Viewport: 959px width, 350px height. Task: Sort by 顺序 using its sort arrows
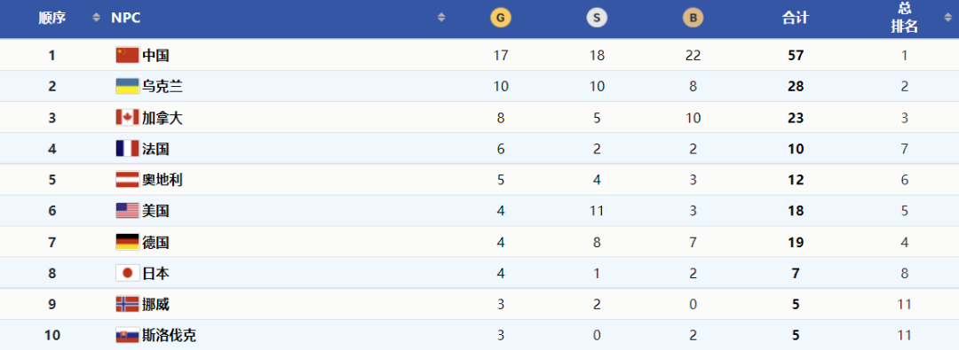pyautogui.click(x=96, y=18)
